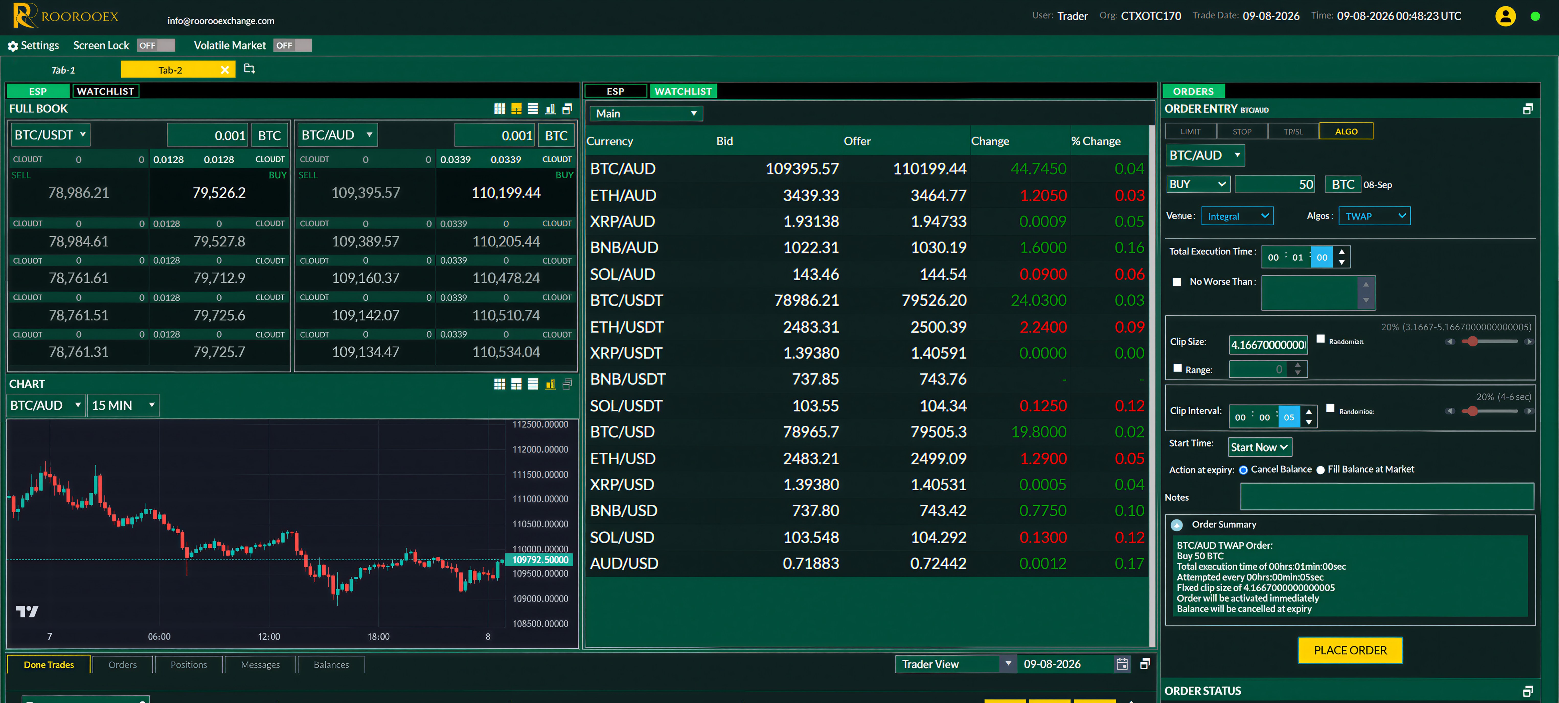1559x703 pixels.
Task: Select Full Book 3x3 grid layout icon
Action: point(499,109)
